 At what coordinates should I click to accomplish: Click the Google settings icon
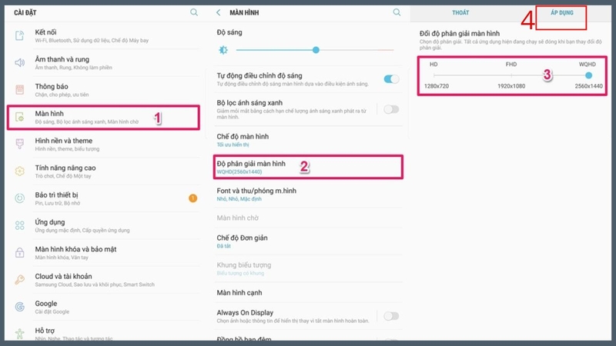(x=20, y=307)
